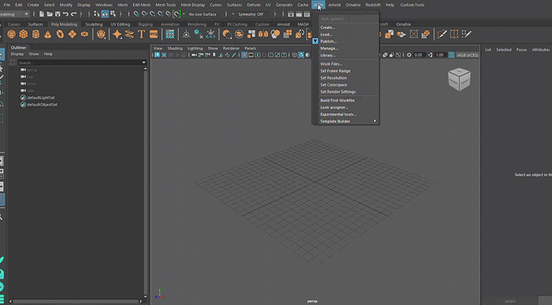
Task: Open the Mesh Tools menu
Action: [165, 5]
